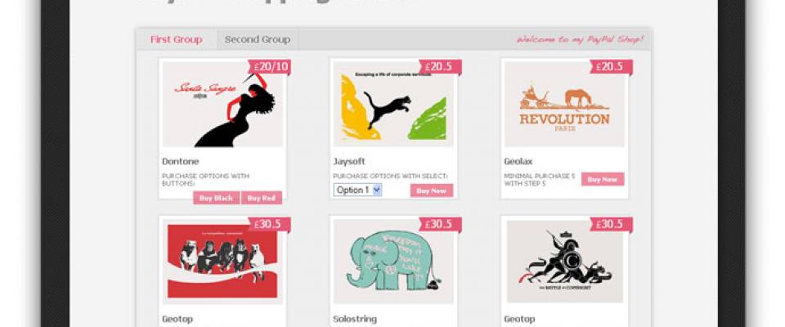The height and width of the screenshot is (327, 785).
Task: Click the Solostring product title
Action: [x=354, y=319]
